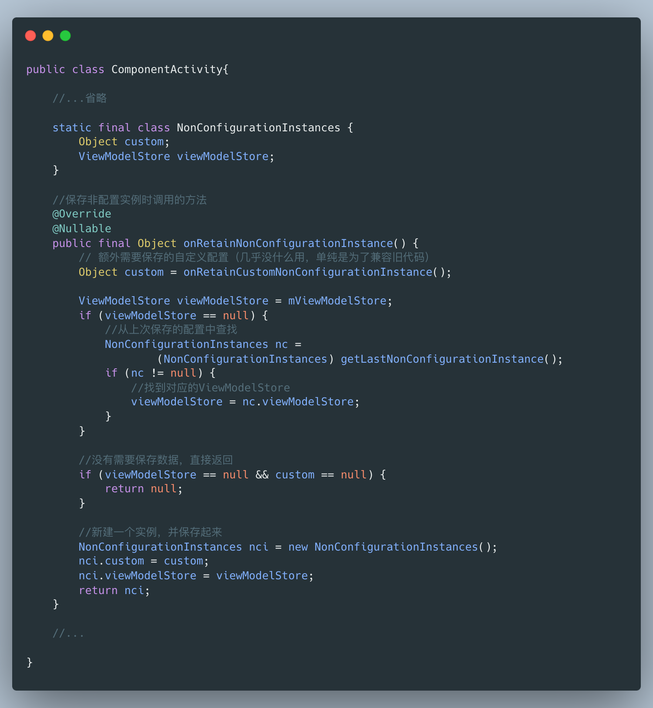Click 'return null;' statement
The height and width of the screenshot is (708, 653).
coord(144,489)
